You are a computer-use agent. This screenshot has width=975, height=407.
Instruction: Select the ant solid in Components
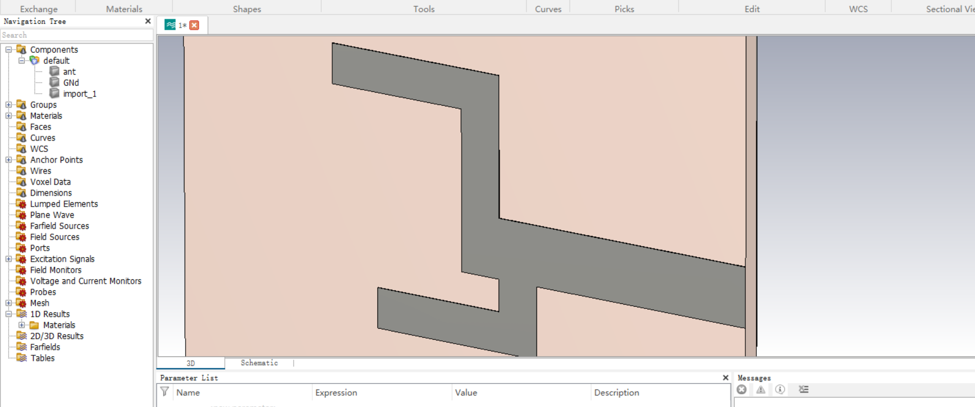(x=69, y=72)
